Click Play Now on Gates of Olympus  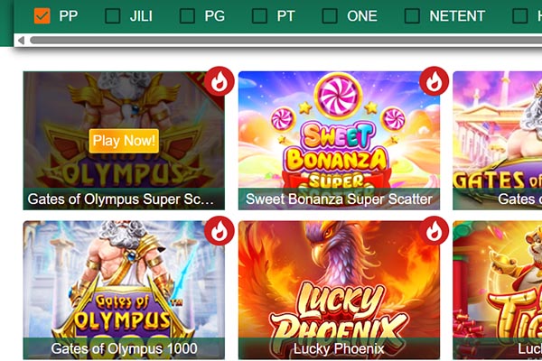click(x=124, y=141)
